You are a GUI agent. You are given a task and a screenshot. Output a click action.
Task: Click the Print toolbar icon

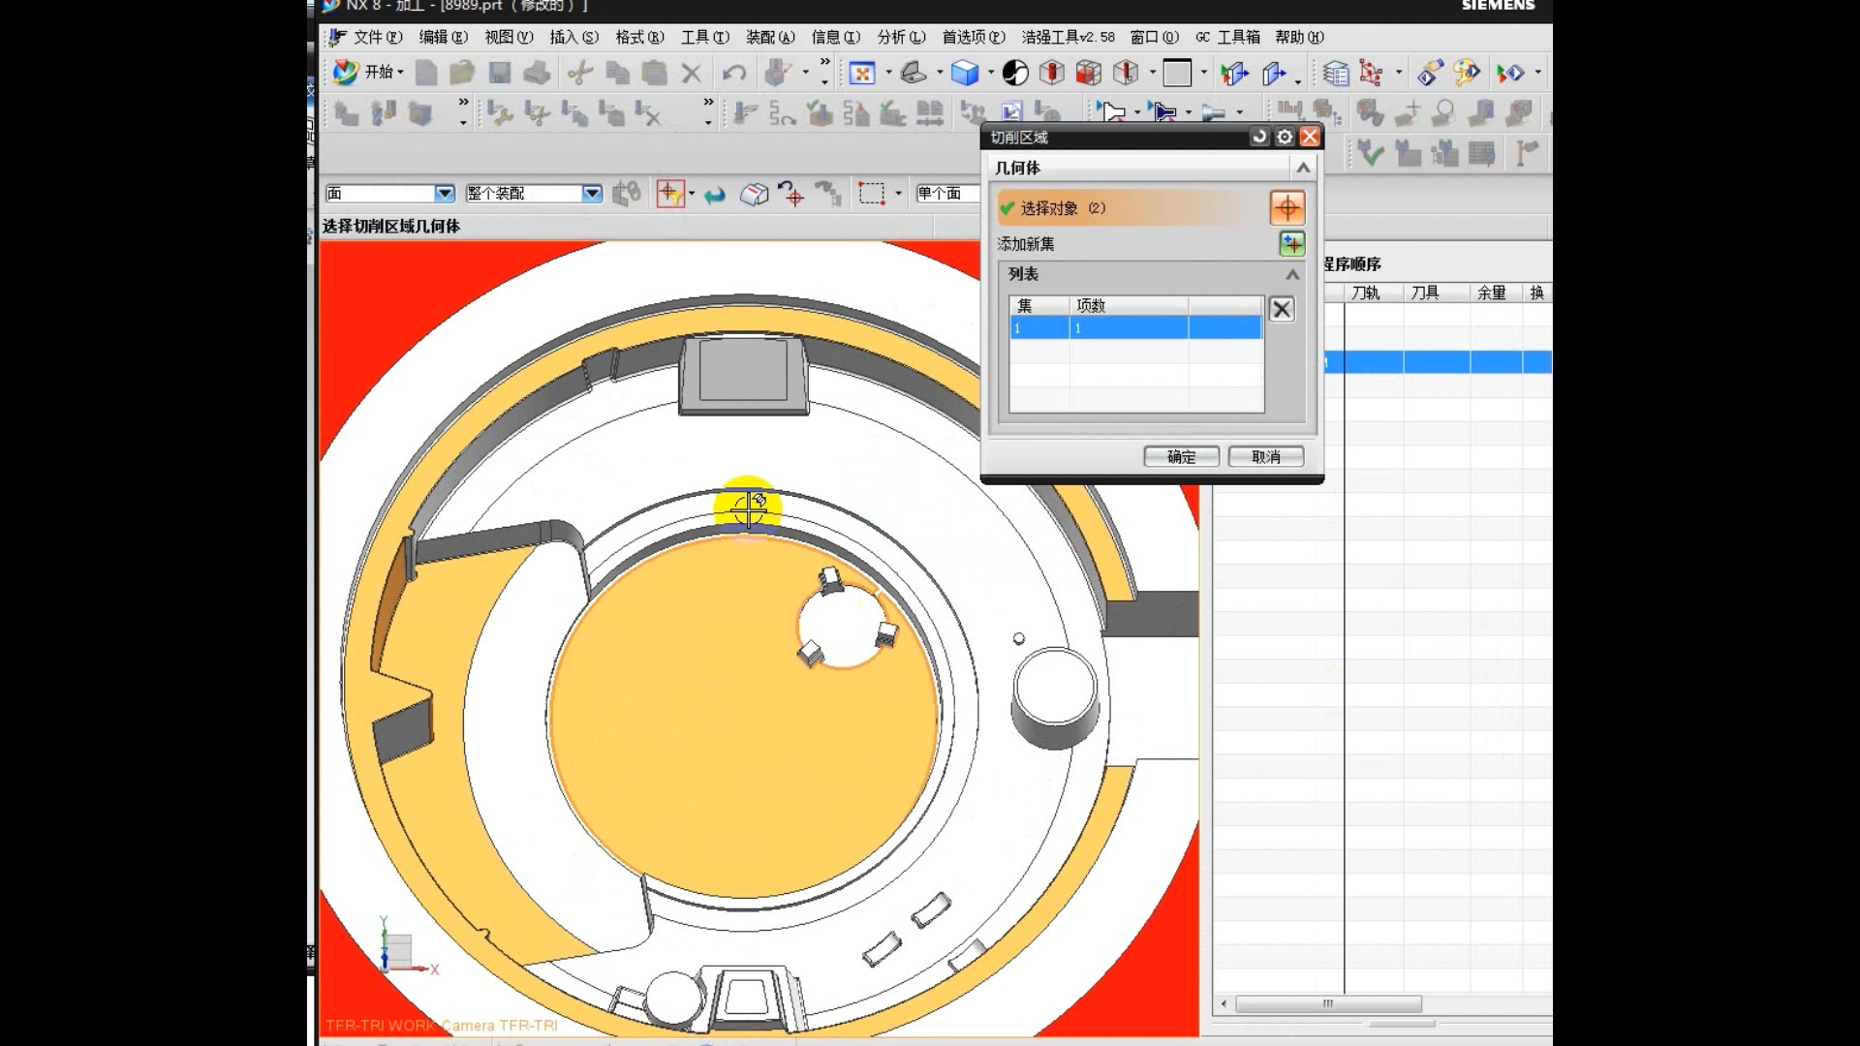(x=537, y=73)
